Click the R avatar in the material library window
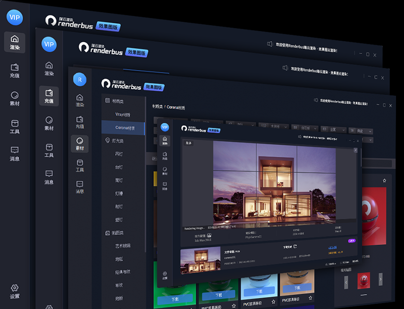 tap(80, 80)
